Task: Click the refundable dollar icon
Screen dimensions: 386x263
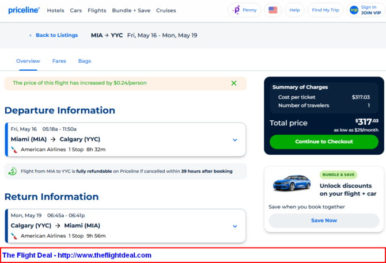Action: pos(12,171)
